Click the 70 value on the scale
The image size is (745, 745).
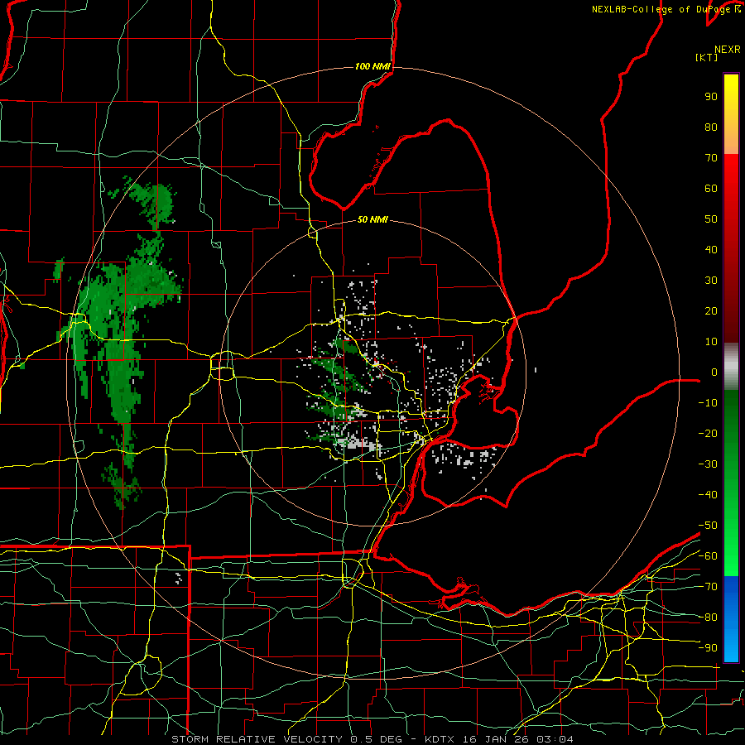coord(711,158)
